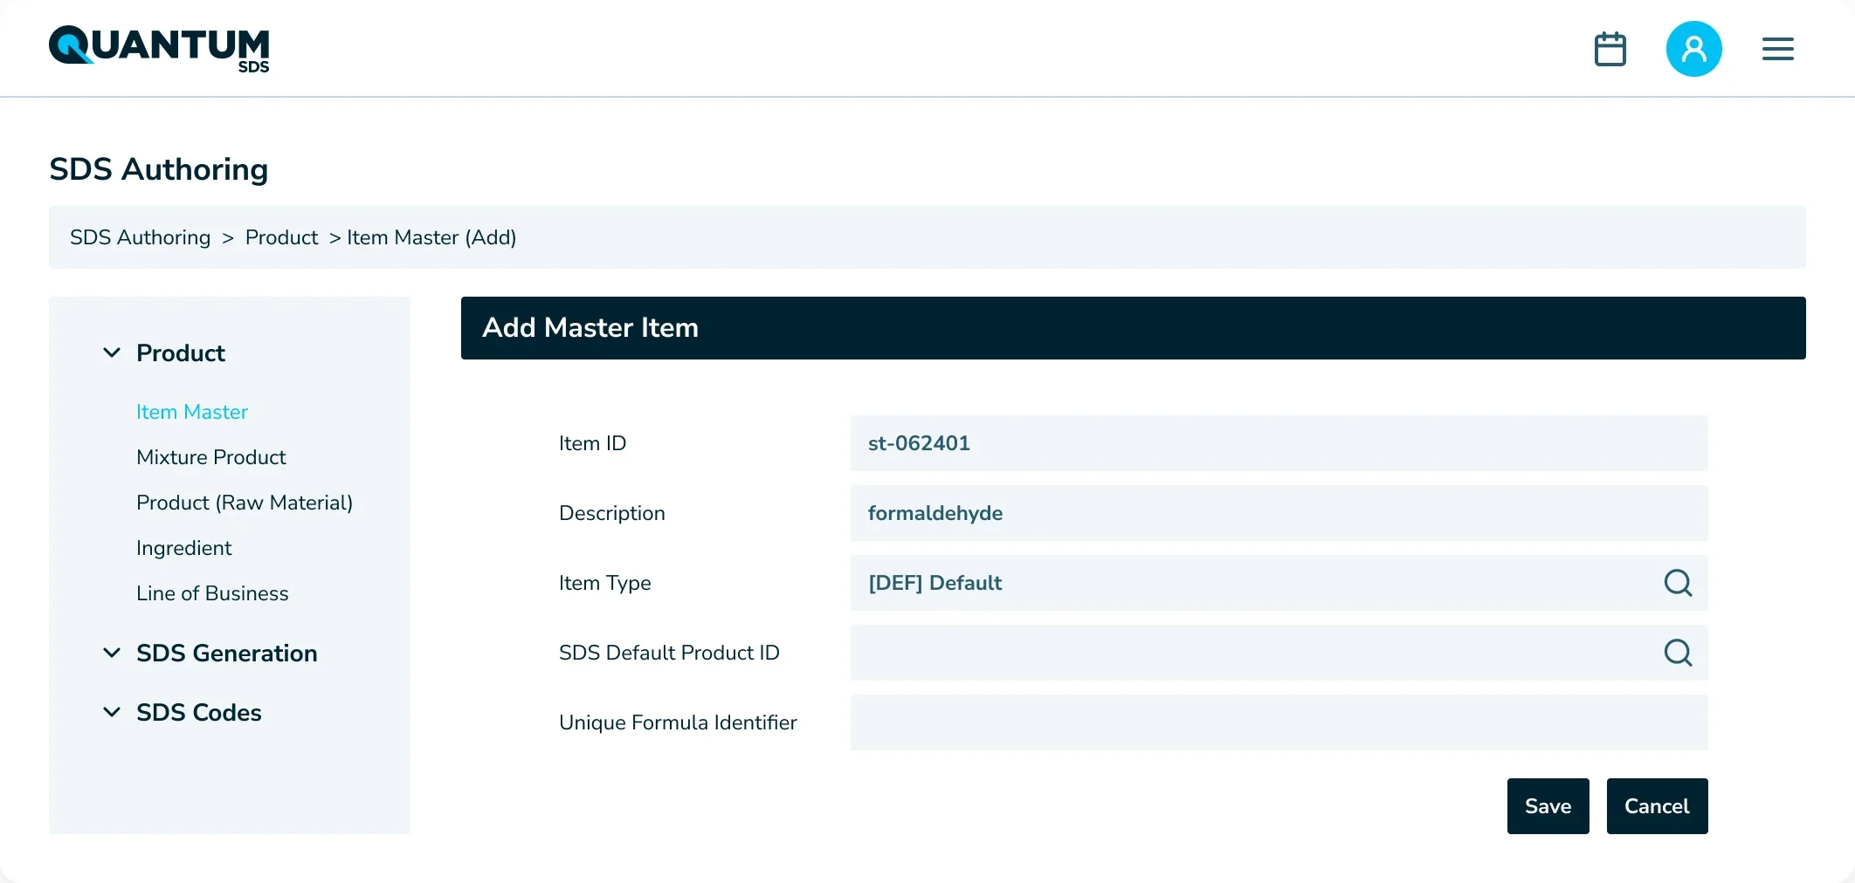
Task: Save the new master item
Action: (x=1548, y=806)
